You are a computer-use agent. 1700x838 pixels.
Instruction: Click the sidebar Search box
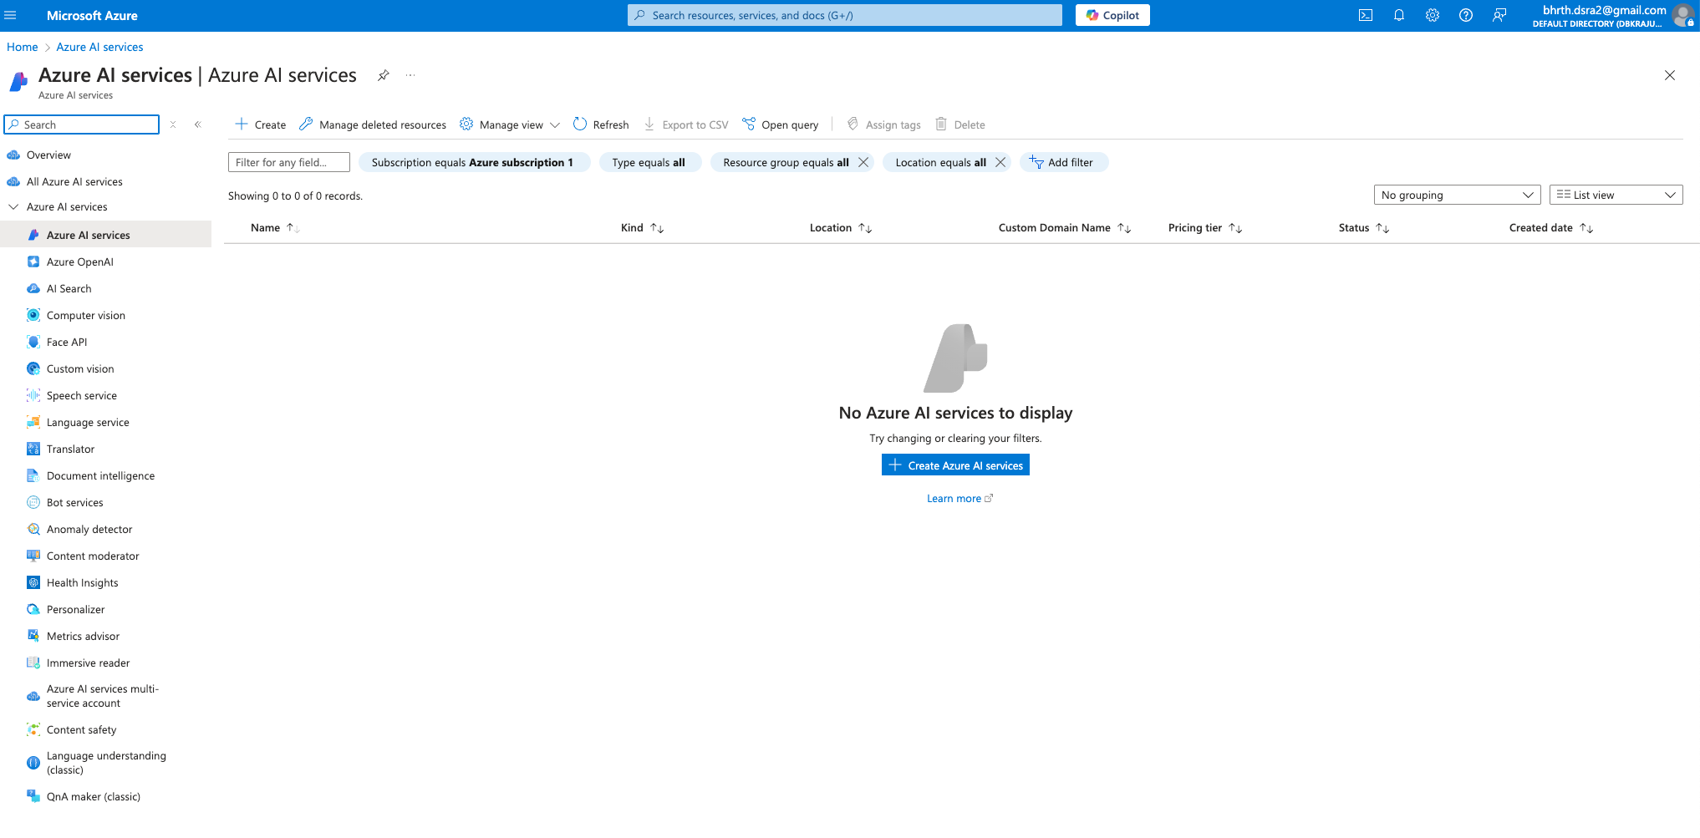click(82, 124)
